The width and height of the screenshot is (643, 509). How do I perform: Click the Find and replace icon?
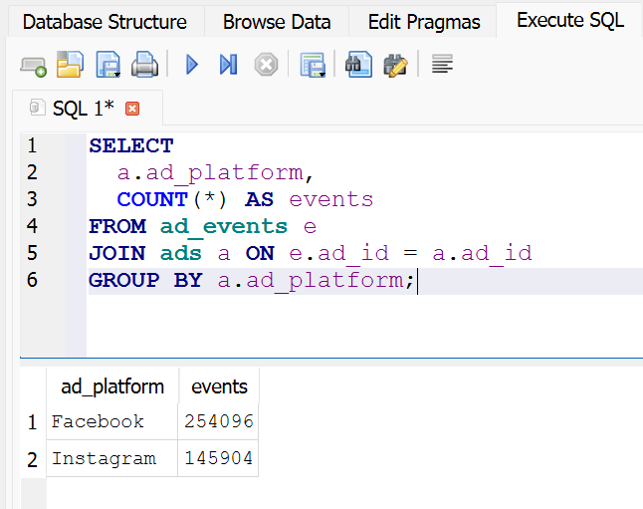coord(395,66)
